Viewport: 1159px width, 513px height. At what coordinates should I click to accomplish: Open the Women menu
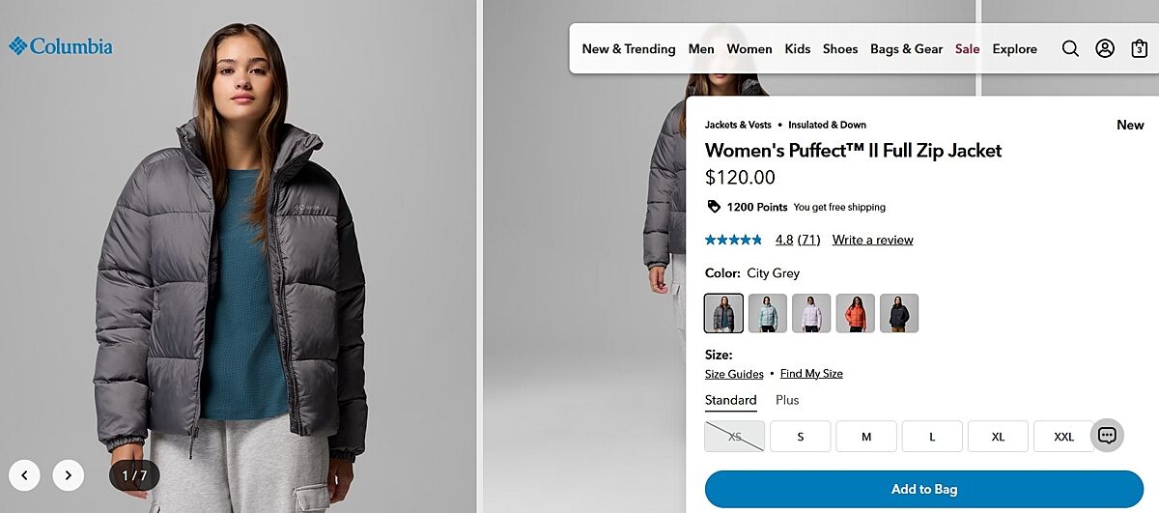(x=749, y=49)
